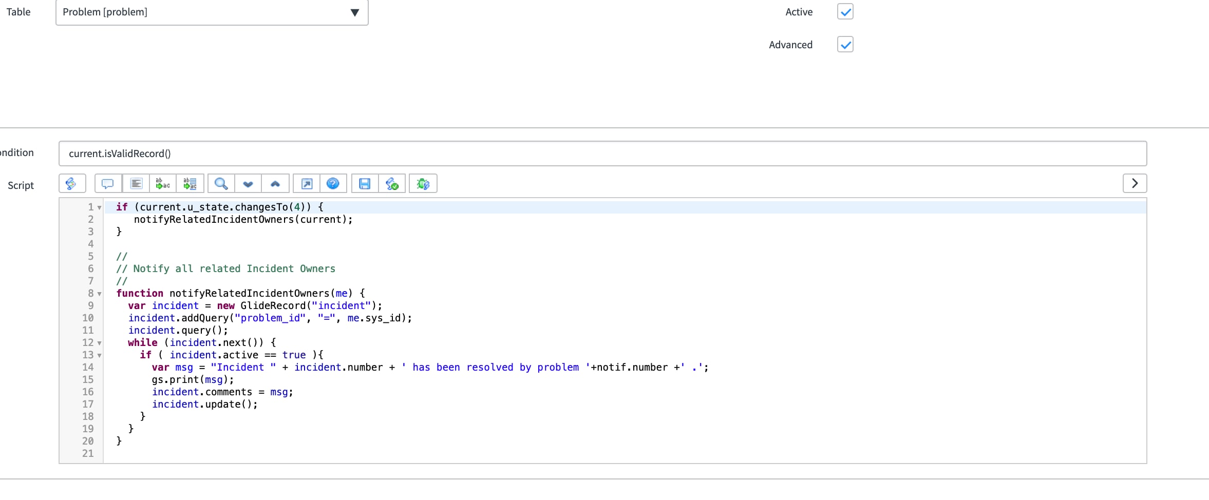This screenshot has height=500, width=1209.
Task: Open editor help question-mark icon
Action: coord(333,184)
